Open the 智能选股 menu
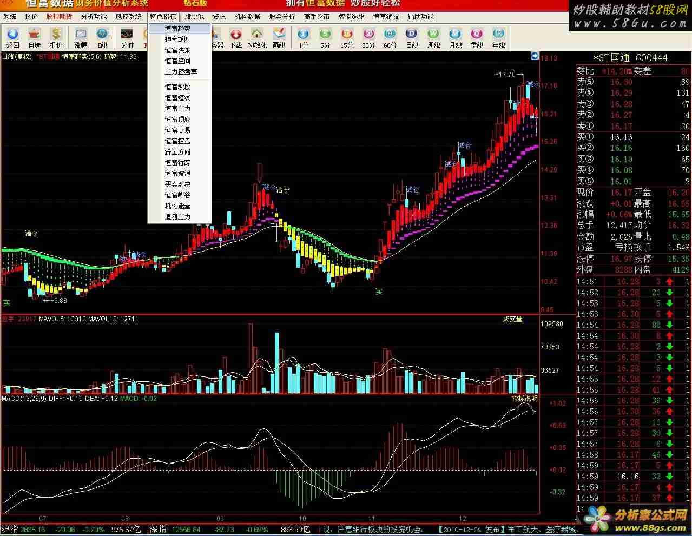This screenshot has height=536, width=692. click(351, 17)
